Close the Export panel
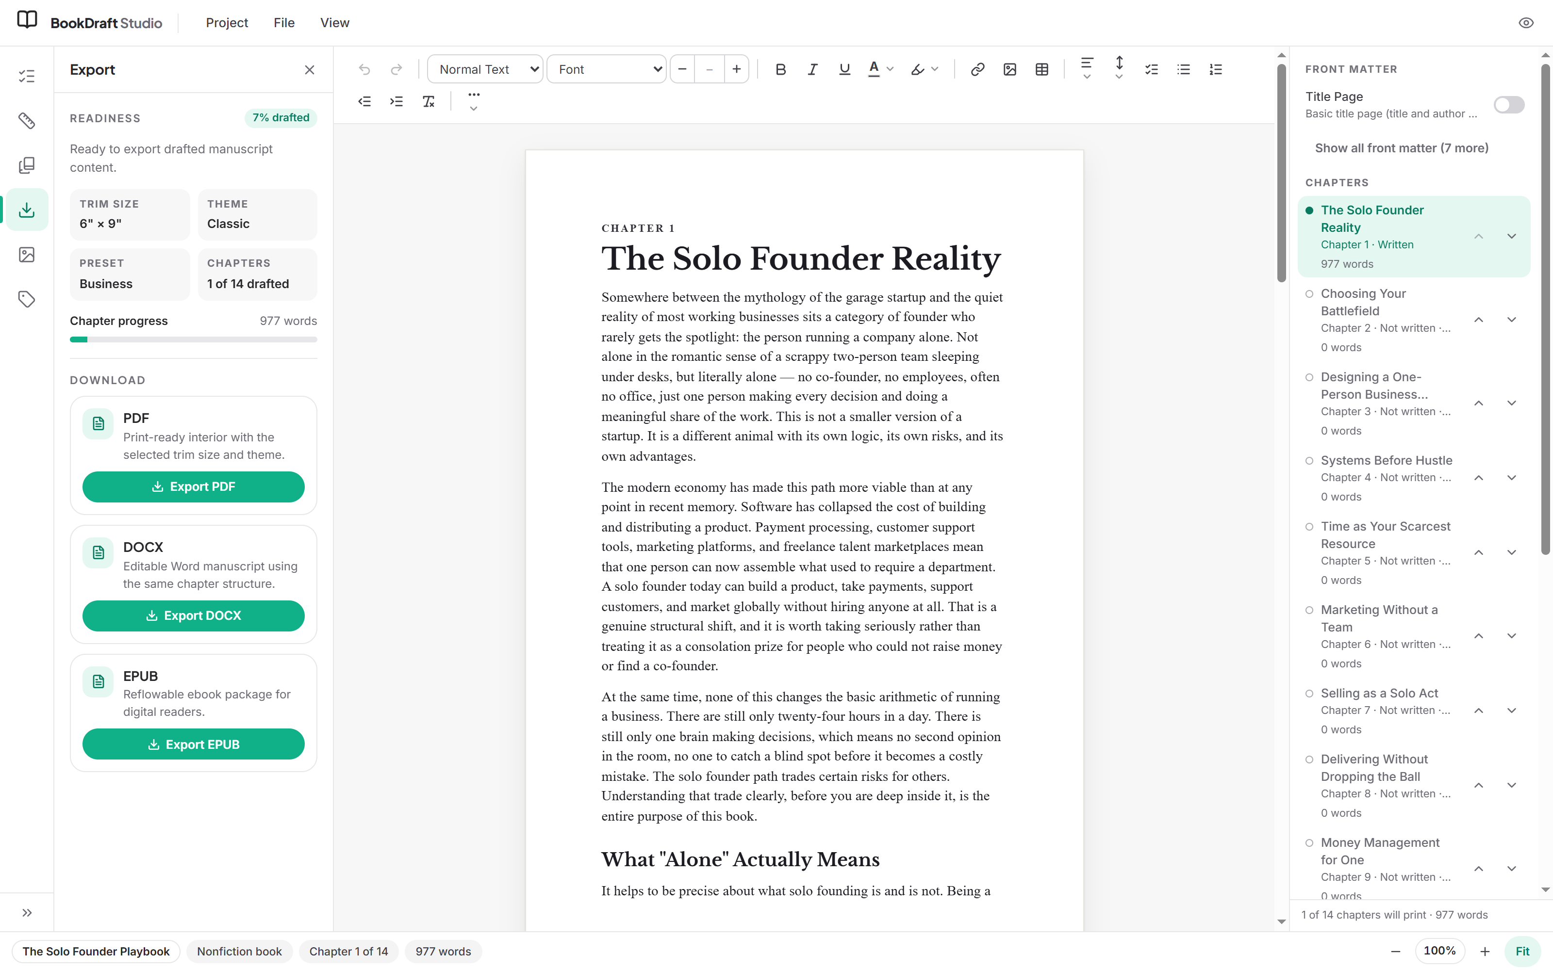 click(x=309, y=70)
